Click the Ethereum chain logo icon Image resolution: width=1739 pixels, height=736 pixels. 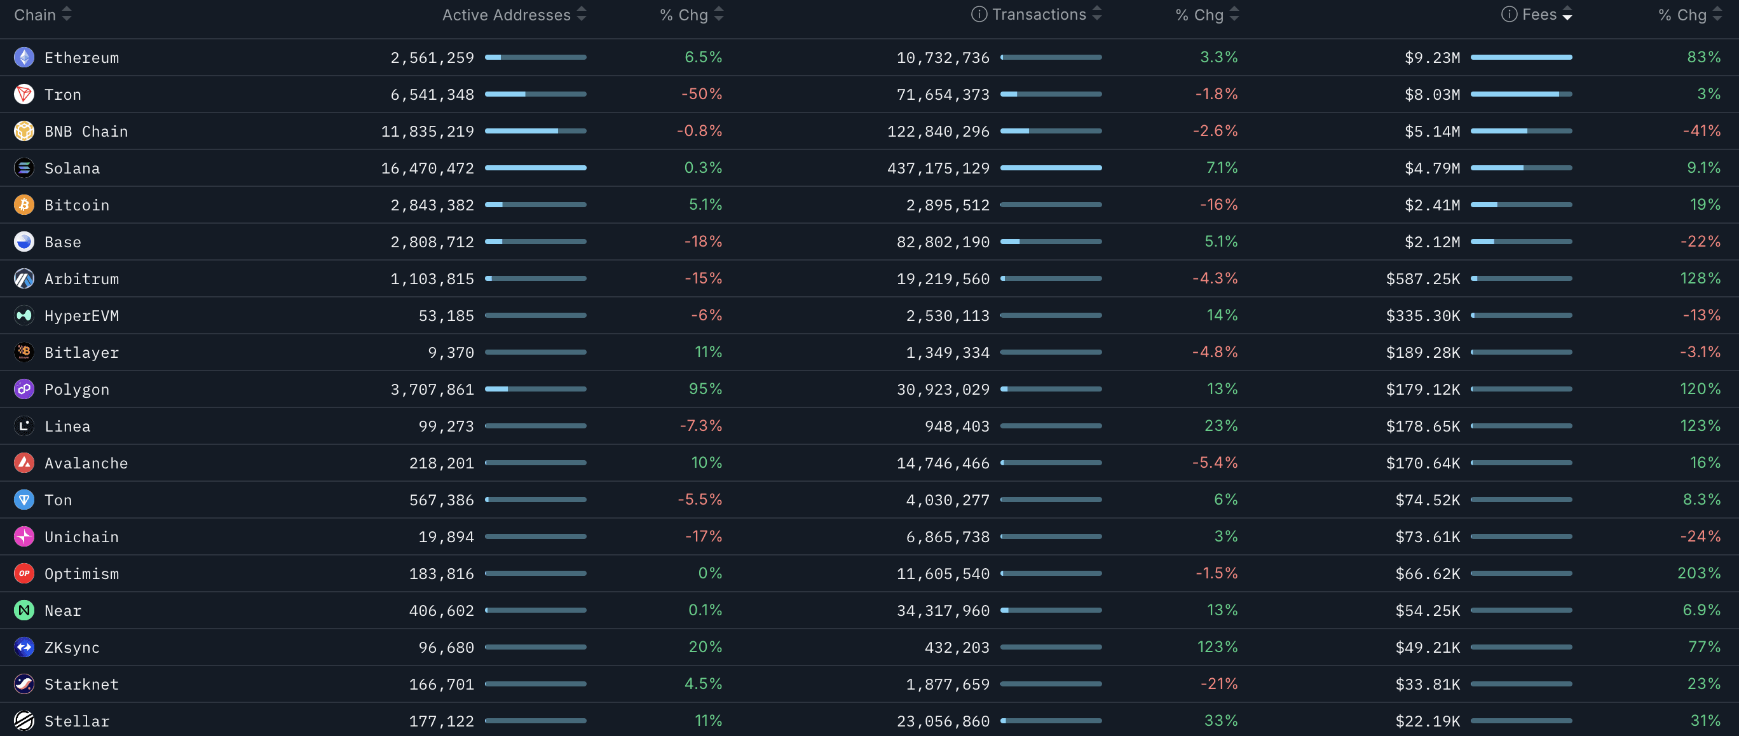(24, 57)
